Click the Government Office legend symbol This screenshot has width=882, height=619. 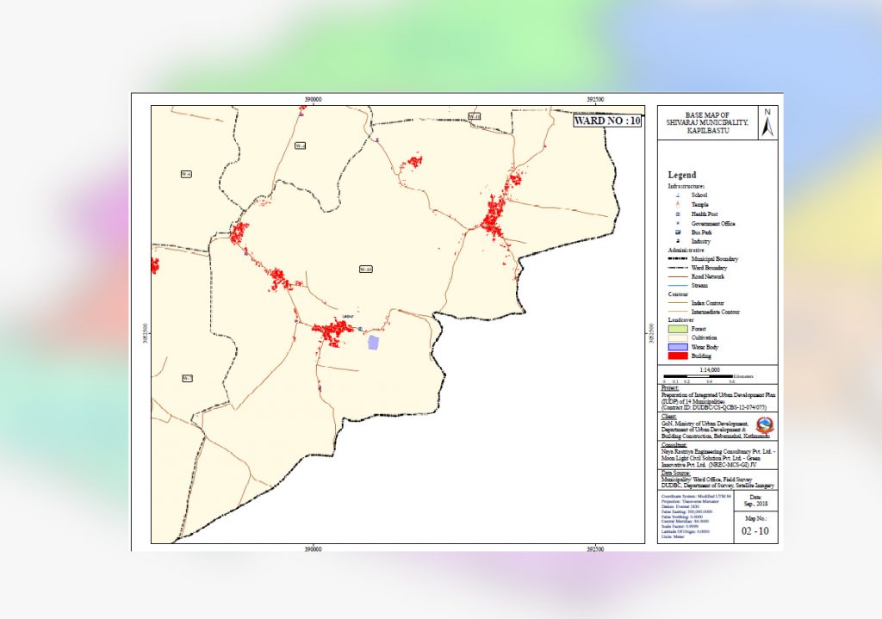678,223
